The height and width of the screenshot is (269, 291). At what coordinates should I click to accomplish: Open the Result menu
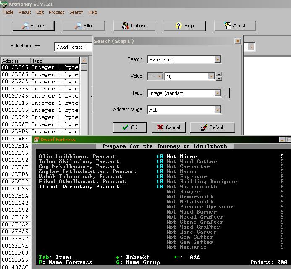[25, 12]
